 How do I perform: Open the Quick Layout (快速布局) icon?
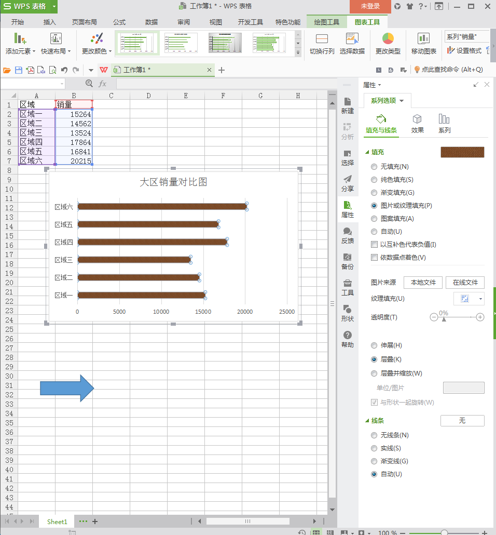(x=56, y=38)
